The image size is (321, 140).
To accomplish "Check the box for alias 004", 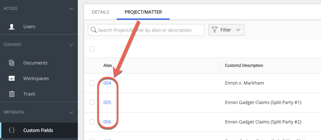I will click(x=92, y=83).
